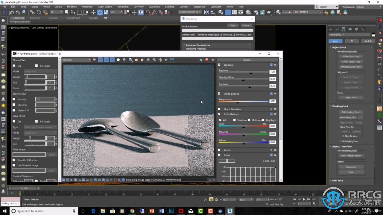Image resolution: width=383 pixels, height=215 pixels.
Task: Open the Rendering menu
Action: [x=123, y=7]
